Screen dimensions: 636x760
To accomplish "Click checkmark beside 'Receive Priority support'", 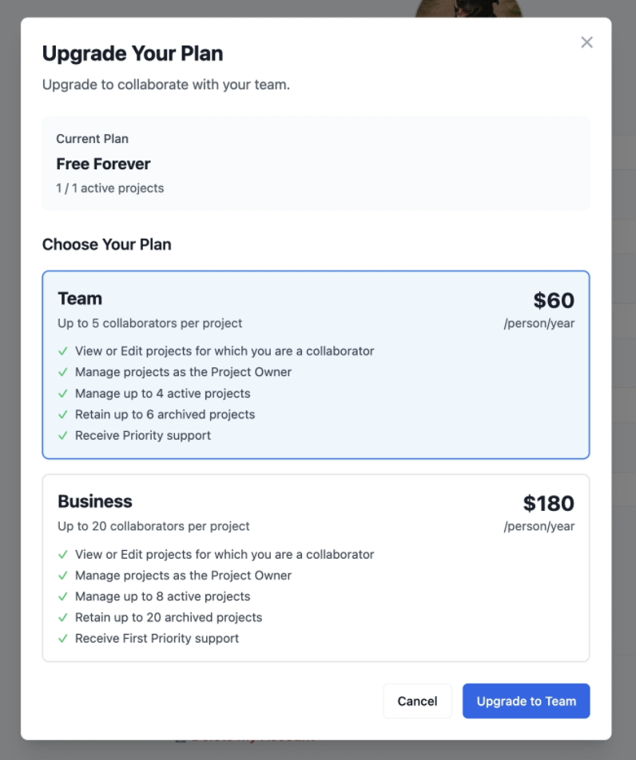I will click(x=63, y=436).
